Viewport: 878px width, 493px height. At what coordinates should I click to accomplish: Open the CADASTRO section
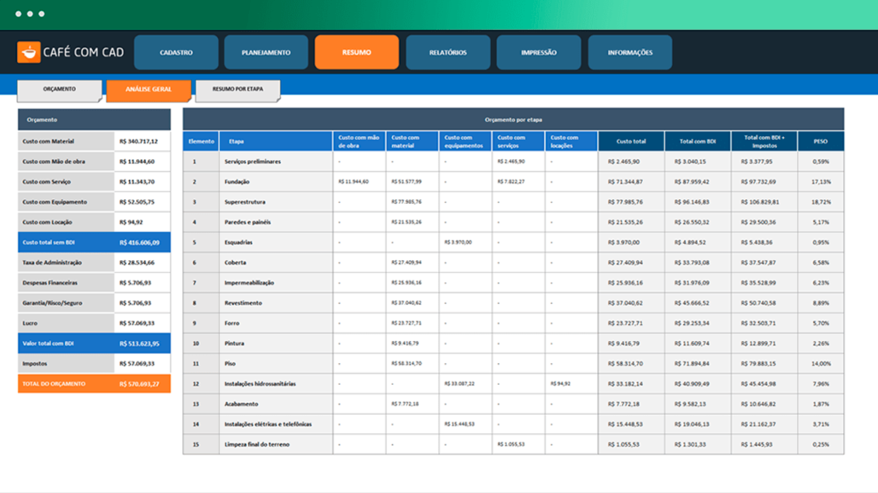176,52
